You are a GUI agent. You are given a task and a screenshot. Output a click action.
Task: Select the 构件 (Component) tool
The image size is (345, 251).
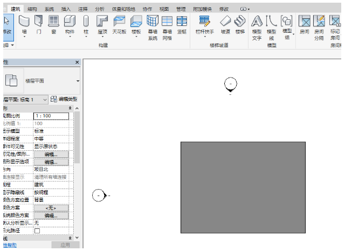[x=70, y=25]
